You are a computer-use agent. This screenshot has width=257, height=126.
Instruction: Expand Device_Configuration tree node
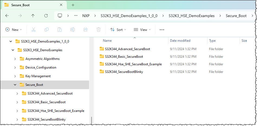15,67
